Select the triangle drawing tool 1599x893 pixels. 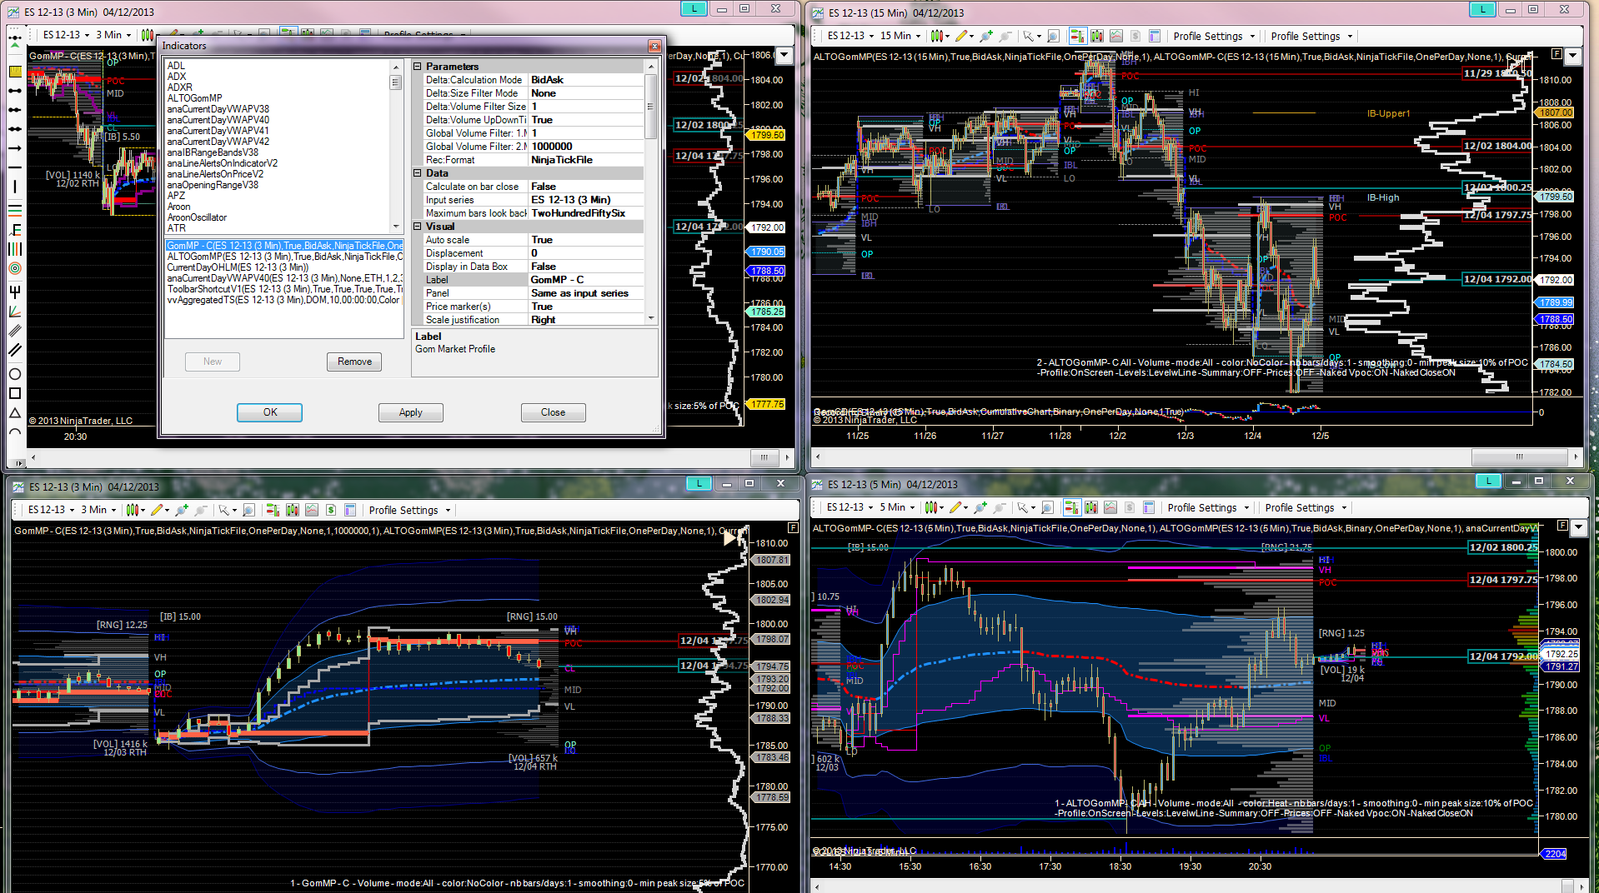tap(15, 413)
